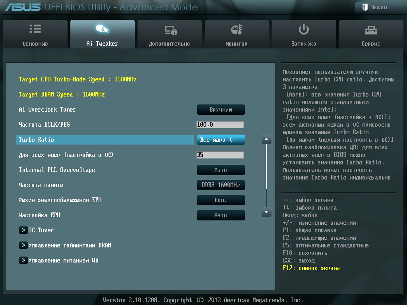Open the Основные tab
This screenshot has height=305, width=407.
pyautogui.click(x=35, y=34)
